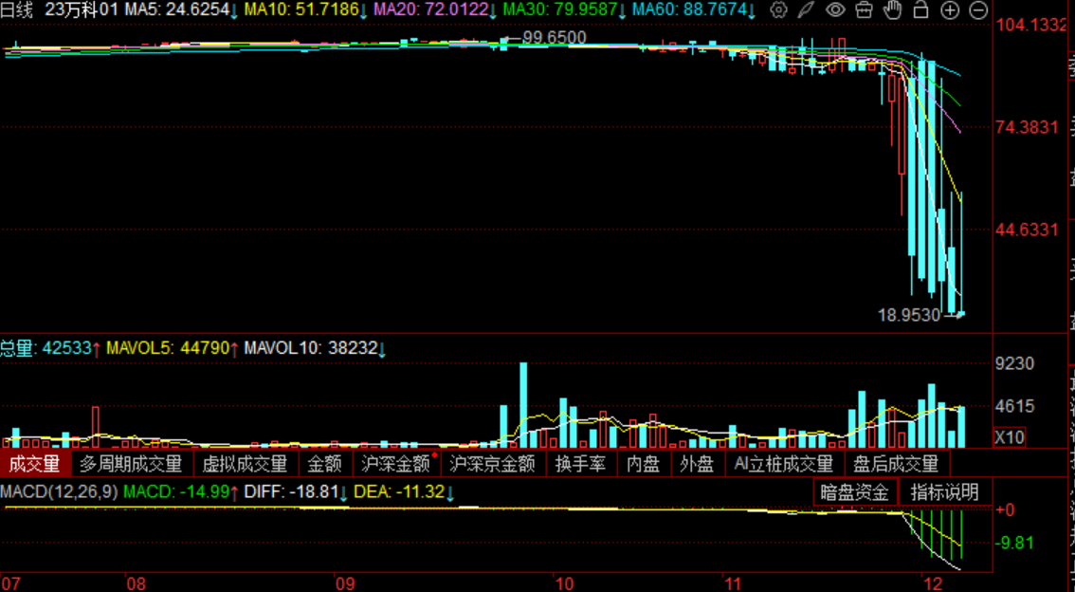Select MA10: 51.7186 indicator label
1075x592 pixels.
[x=306, y=9]
